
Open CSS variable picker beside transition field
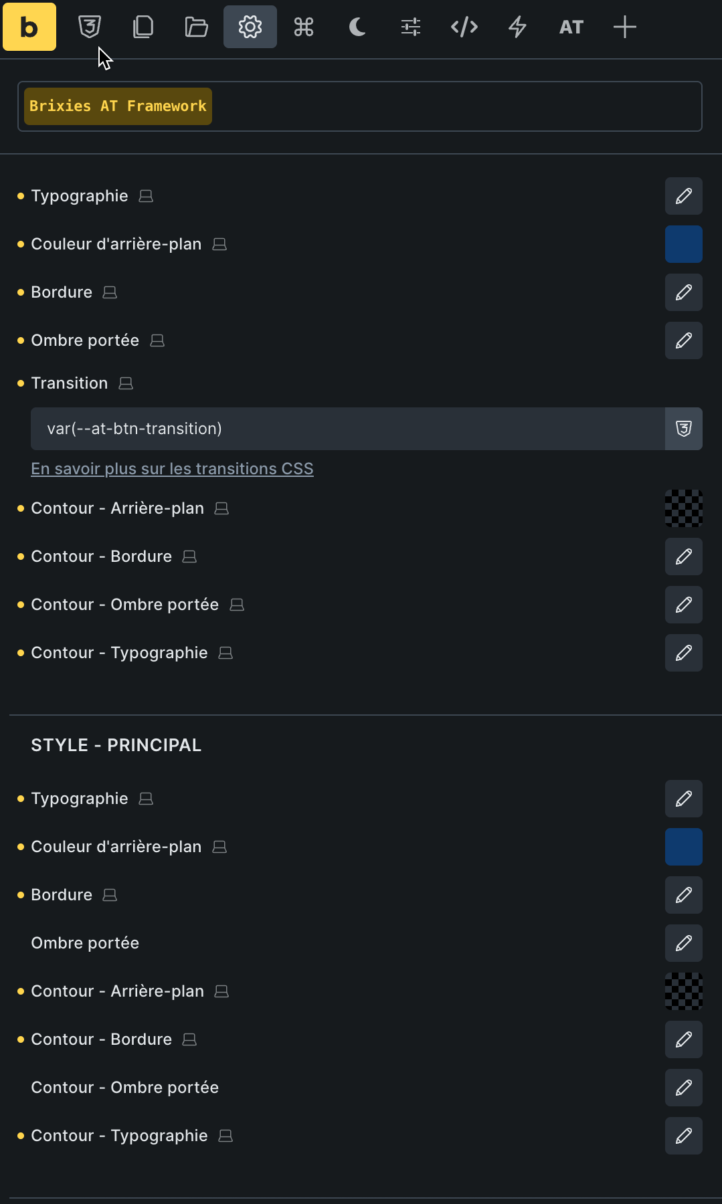684,429
